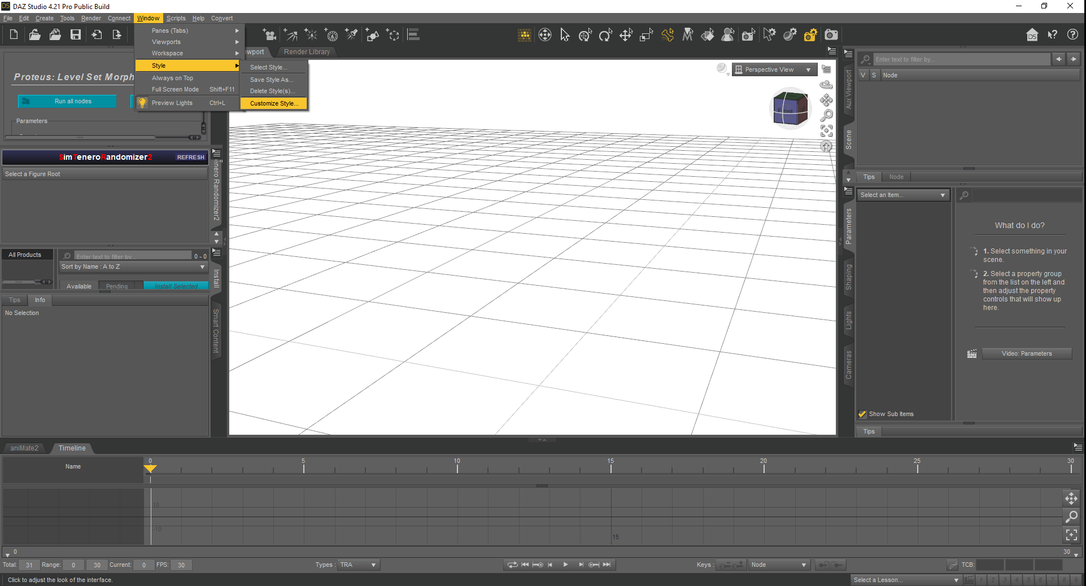Click the timeline Play button
The image size is (1086, 586).
565,565
